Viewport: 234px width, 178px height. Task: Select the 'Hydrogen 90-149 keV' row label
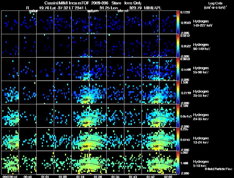[202, 47]
